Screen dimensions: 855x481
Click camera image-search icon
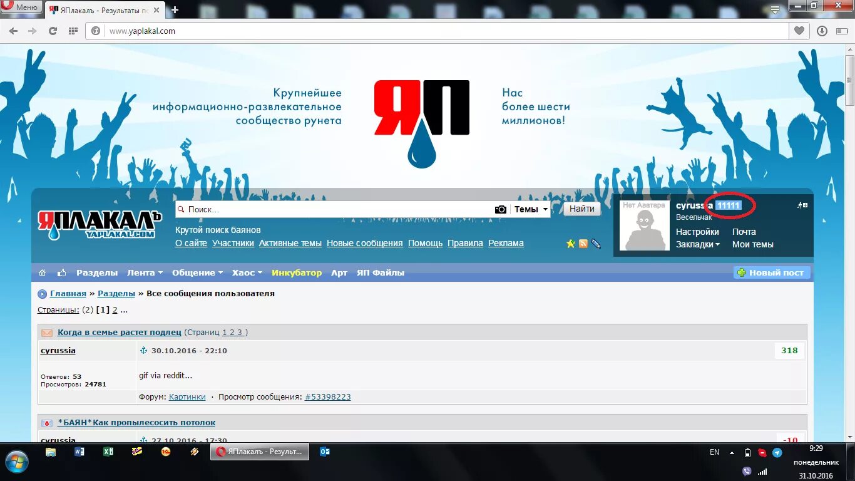tap(501, 209)
